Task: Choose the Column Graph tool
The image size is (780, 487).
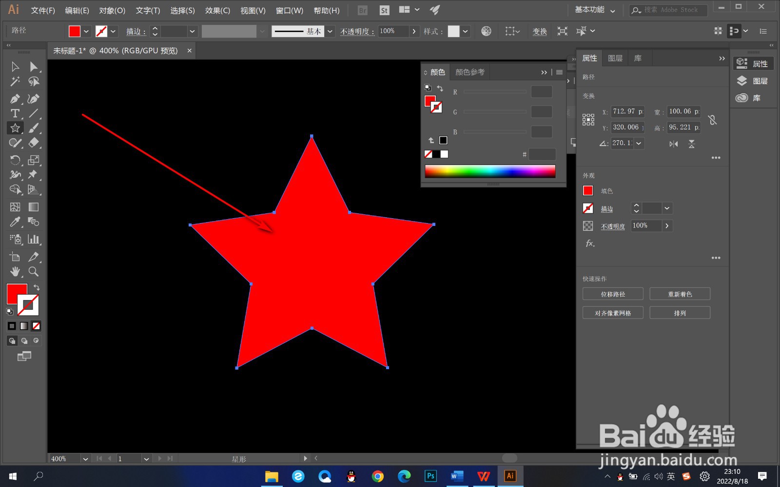Action: pyautogui.click(x=33, y=239)
